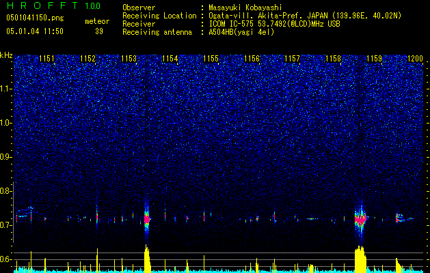The height and width of the screenshot is (273, 430).
Task: Click the HROFFT 1.0.0 title text
Action: (53, 5)
